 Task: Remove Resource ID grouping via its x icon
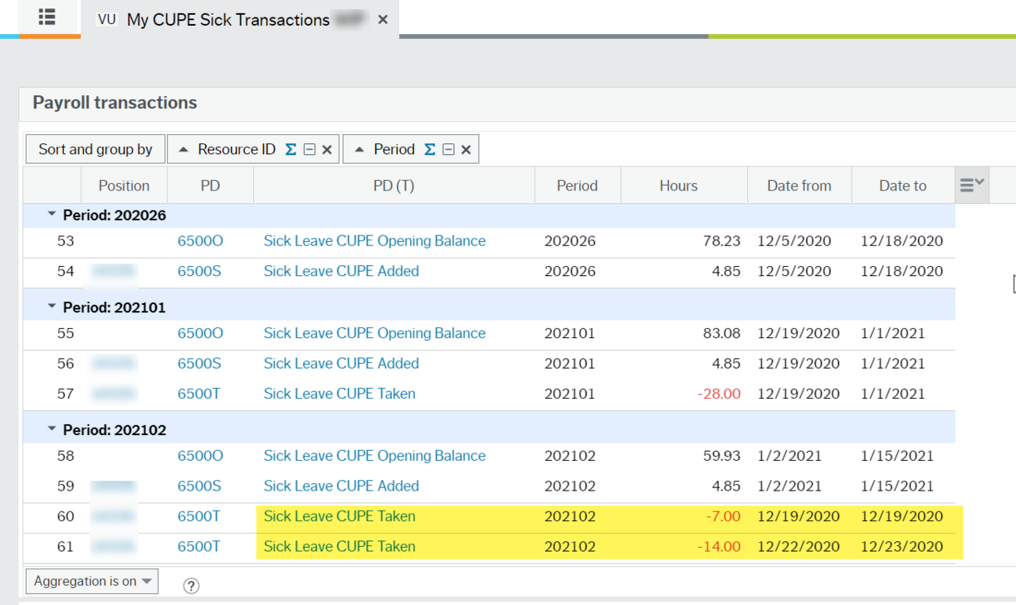pos(326,149)
